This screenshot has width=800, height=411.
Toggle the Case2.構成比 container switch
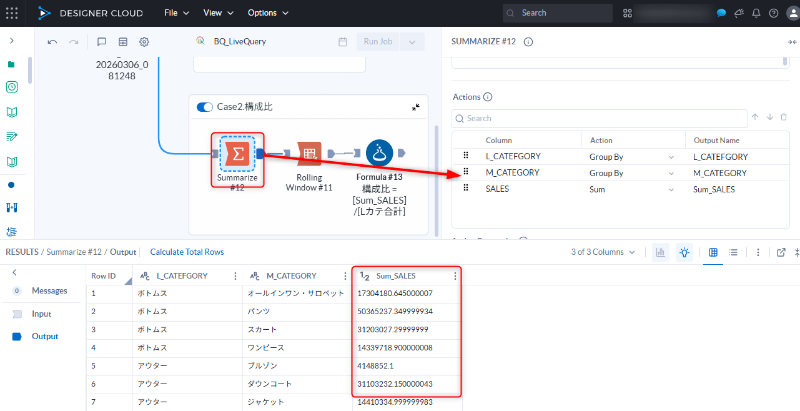pyautogui.click(x=205, y=107)
